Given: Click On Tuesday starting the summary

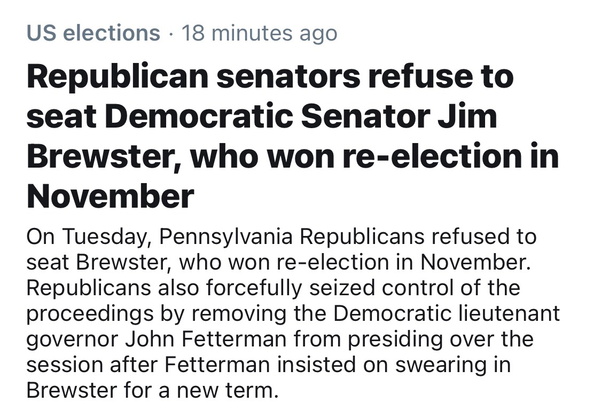Looking at the screenshot, I should 87,236.
